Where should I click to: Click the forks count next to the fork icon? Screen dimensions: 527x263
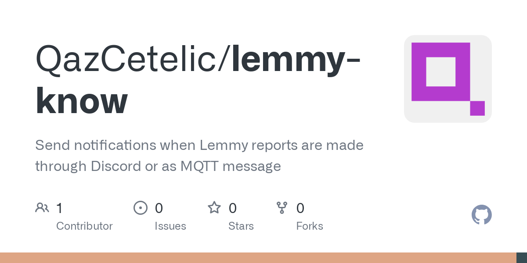pyautogui.click(x=300, y=208)
